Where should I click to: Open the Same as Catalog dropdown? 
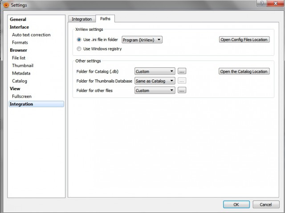tap(155, 81)
